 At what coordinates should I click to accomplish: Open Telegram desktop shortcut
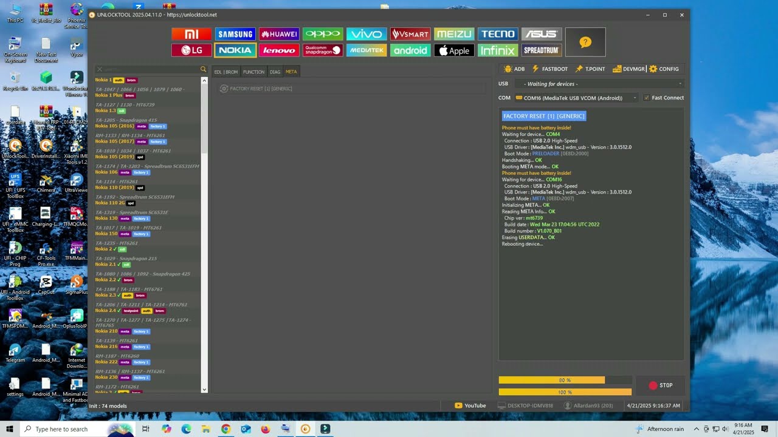[x=15, y=353]
